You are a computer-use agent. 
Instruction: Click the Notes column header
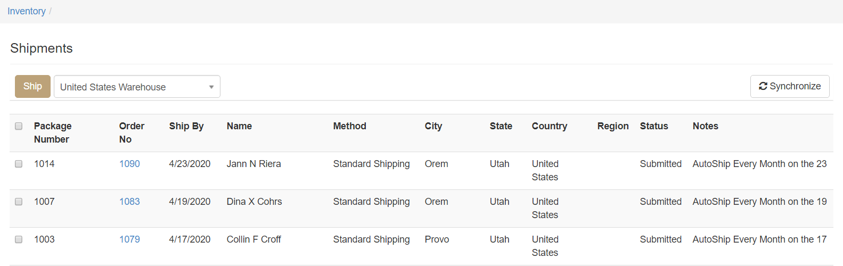click(705, 126)
